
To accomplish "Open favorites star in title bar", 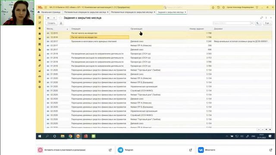I will click(x=223, y=7).
